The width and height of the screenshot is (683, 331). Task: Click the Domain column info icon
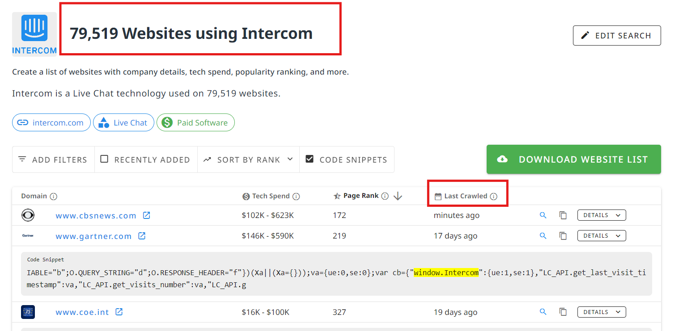click(x=54, y=197)
